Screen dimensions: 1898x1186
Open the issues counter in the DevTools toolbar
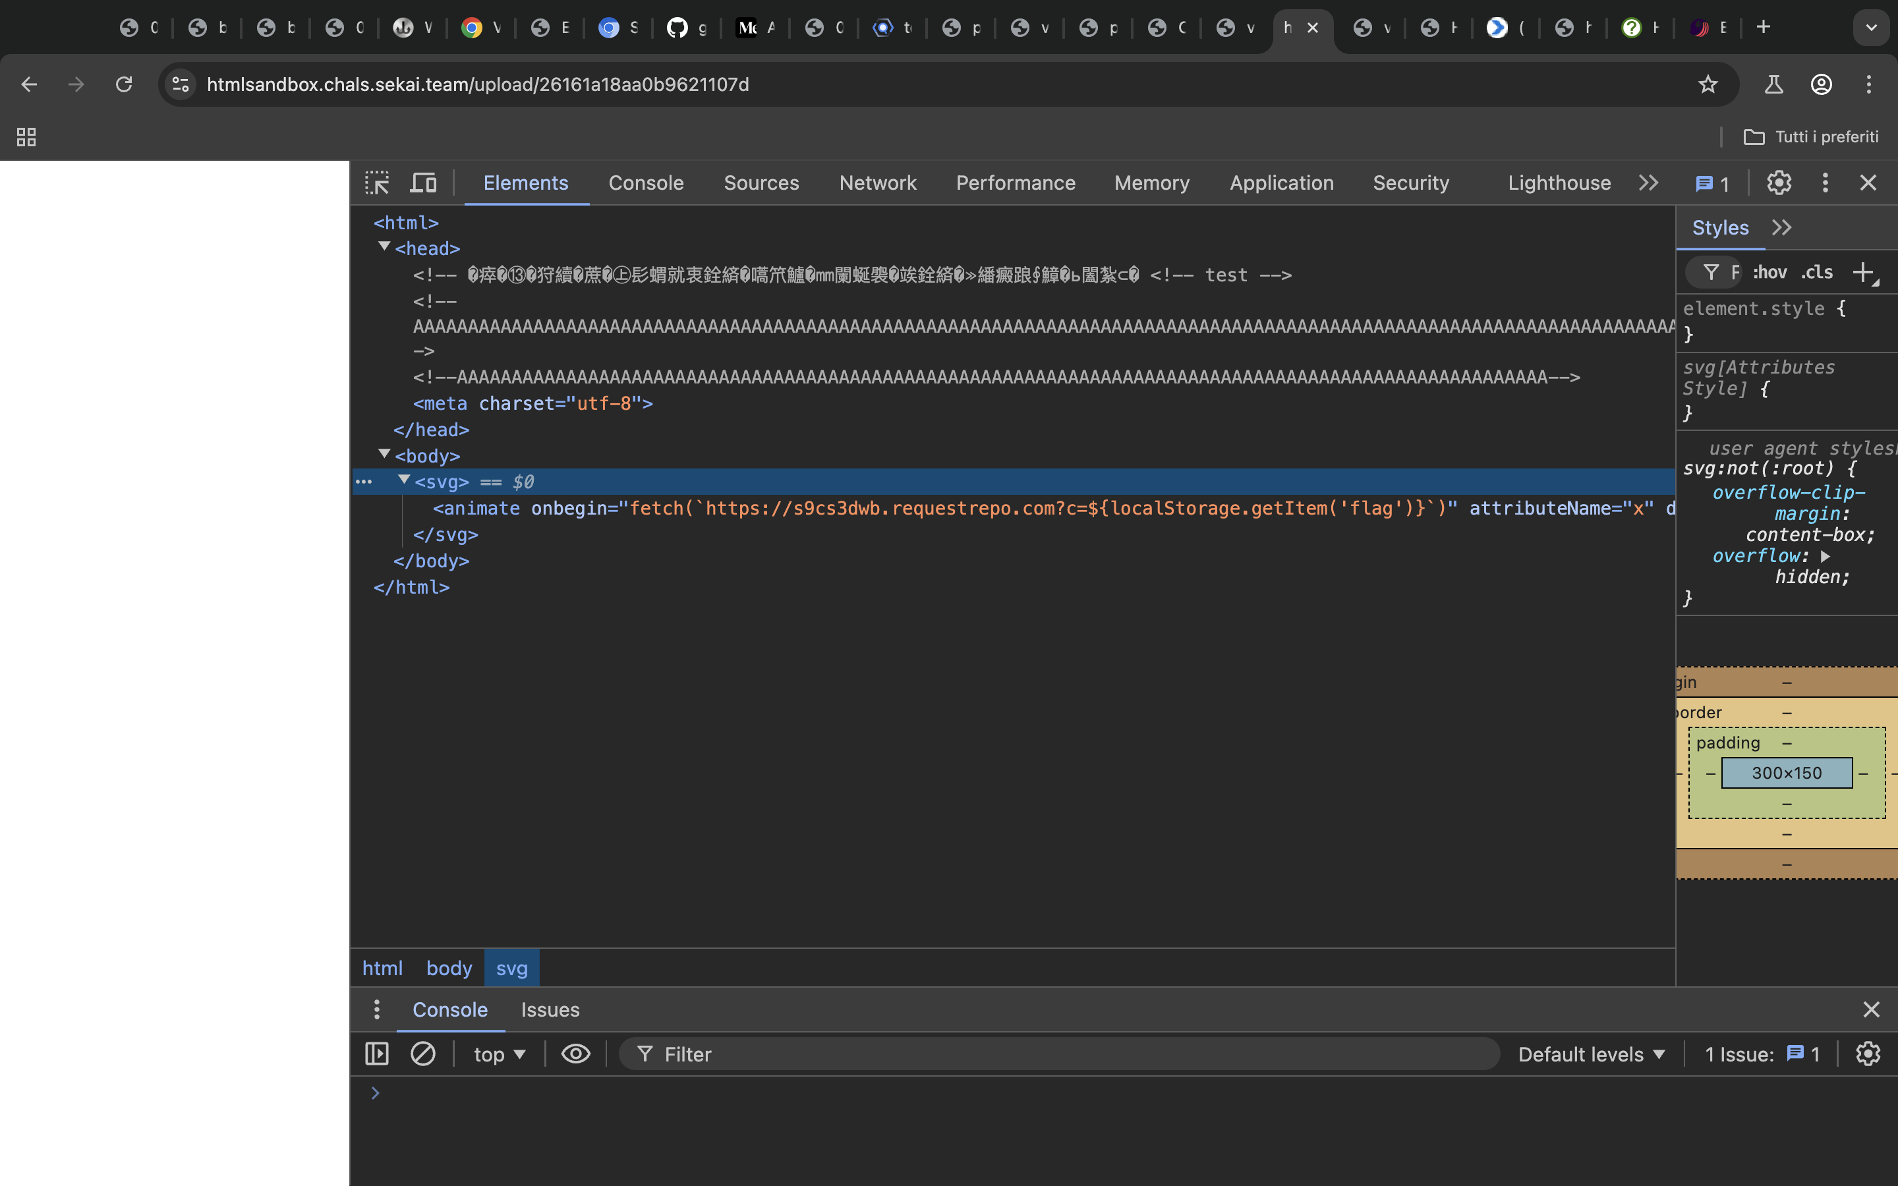coord(1712,184)
